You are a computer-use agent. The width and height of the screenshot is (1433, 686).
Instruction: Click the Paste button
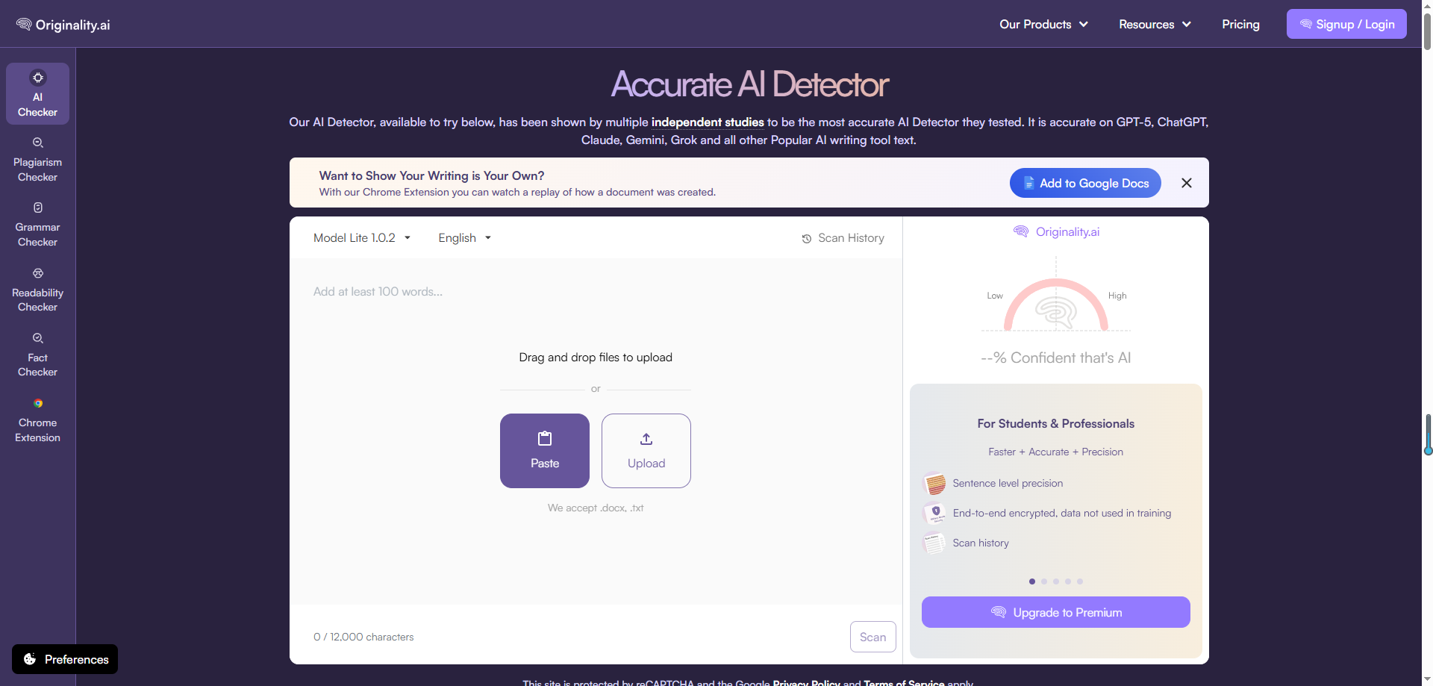pos(545,451)
